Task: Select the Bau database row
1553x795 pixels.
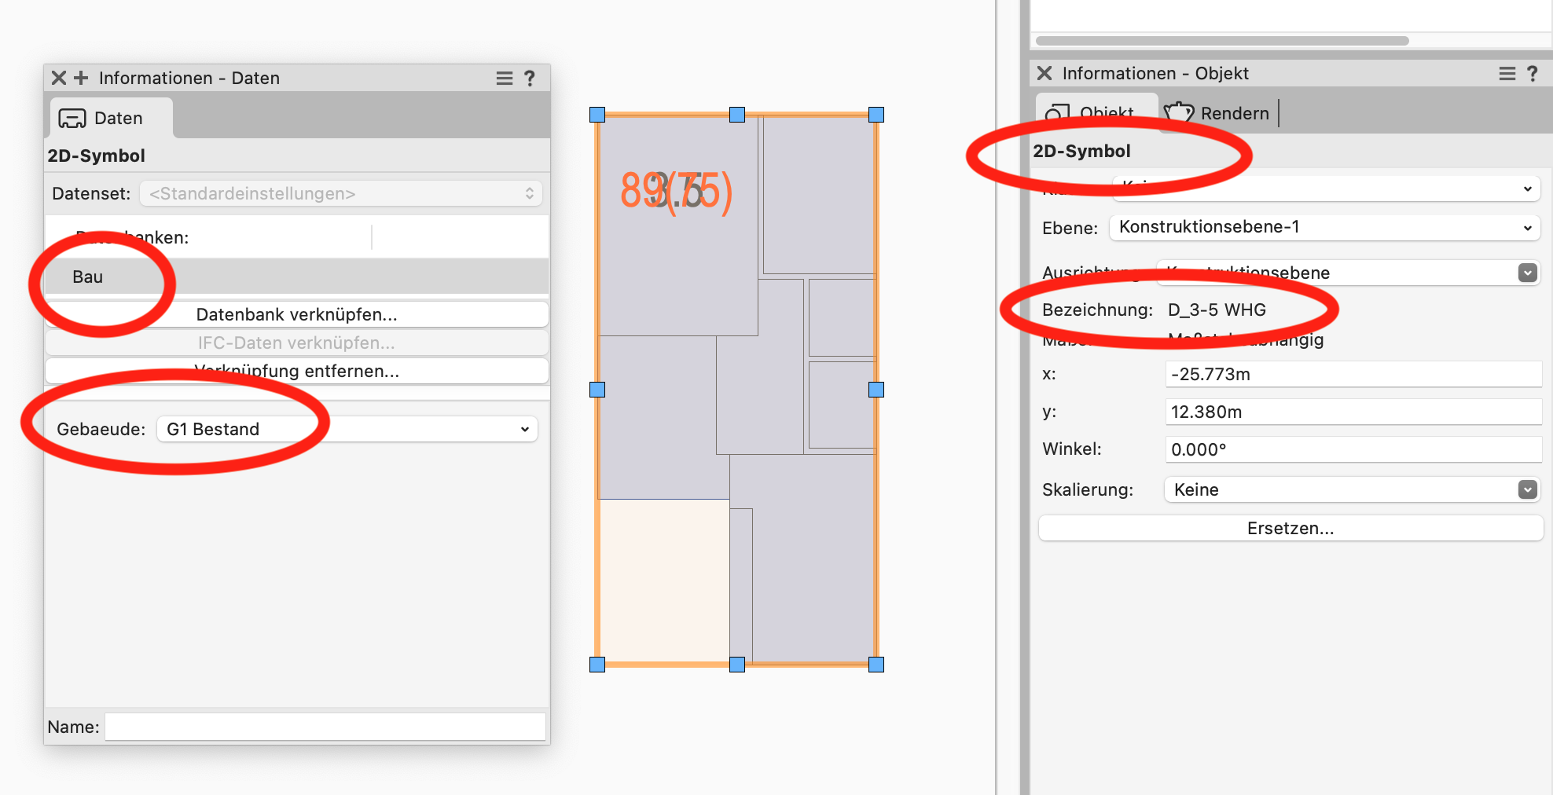Action: [x=296, y=277]
